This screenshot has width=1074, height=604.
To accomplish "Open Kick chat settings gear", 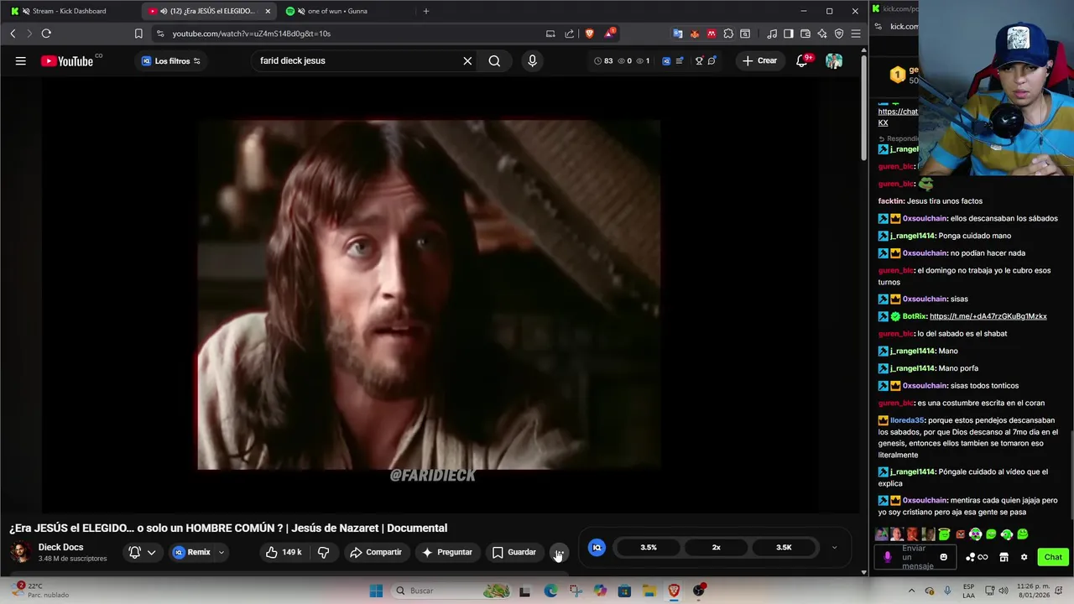I will click(x=1024, y=557).
